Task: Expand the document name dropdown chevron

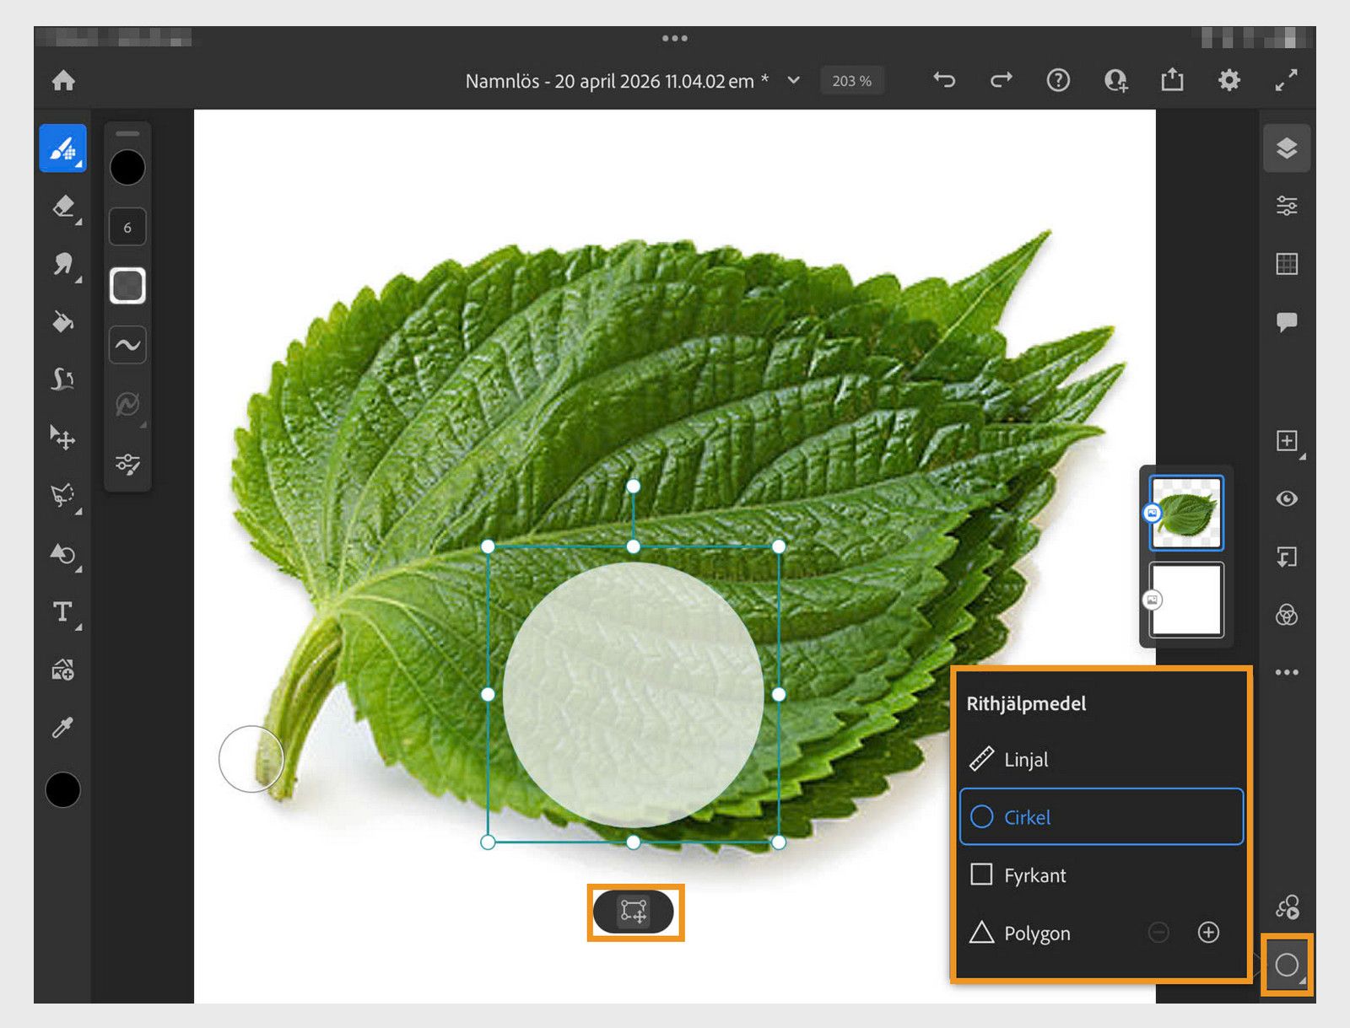Action: point(793,80)
